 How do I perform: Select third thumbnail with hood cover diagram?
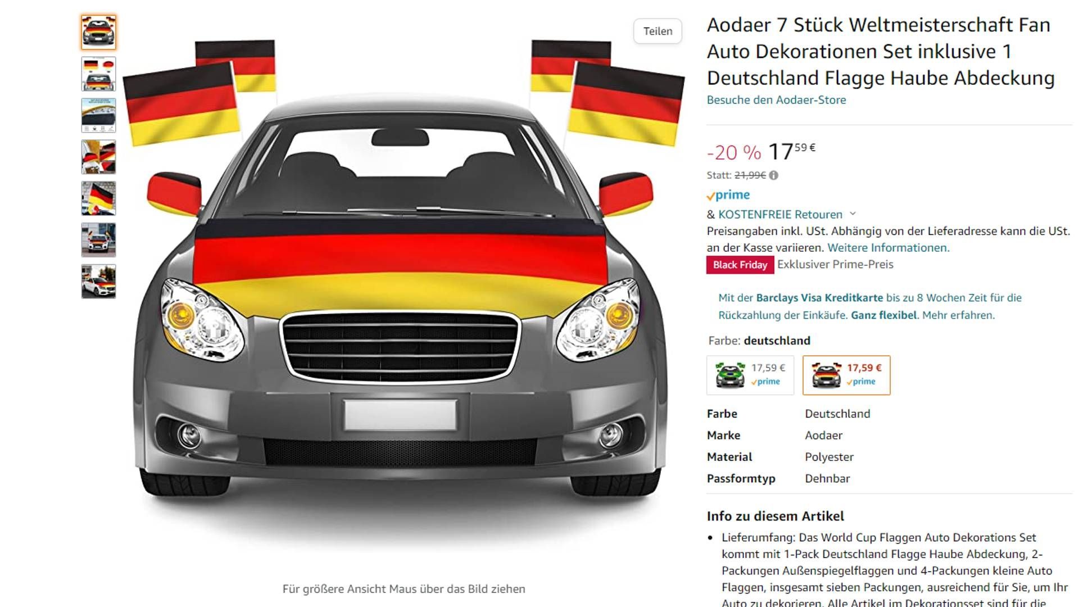[98, 115]
